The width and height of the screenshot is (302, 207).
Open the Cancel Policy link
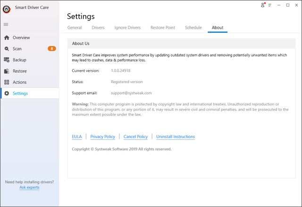[x=135, y=137]
